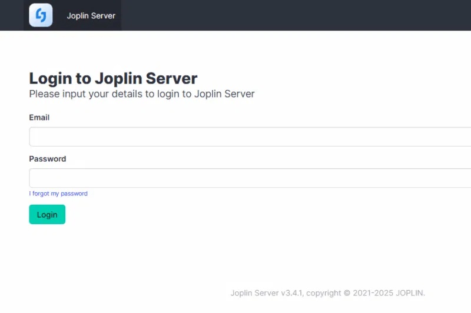Click the Password field label
The height and width of the screenshot is (313, 471).
click(48, 159)
